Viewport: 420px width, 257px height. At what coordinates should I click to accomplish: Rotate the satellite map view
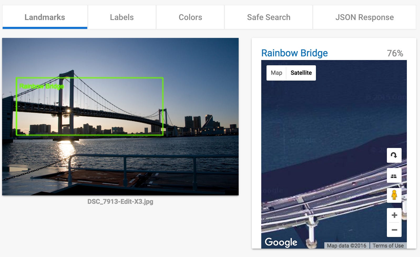click(x=394, y=155)
